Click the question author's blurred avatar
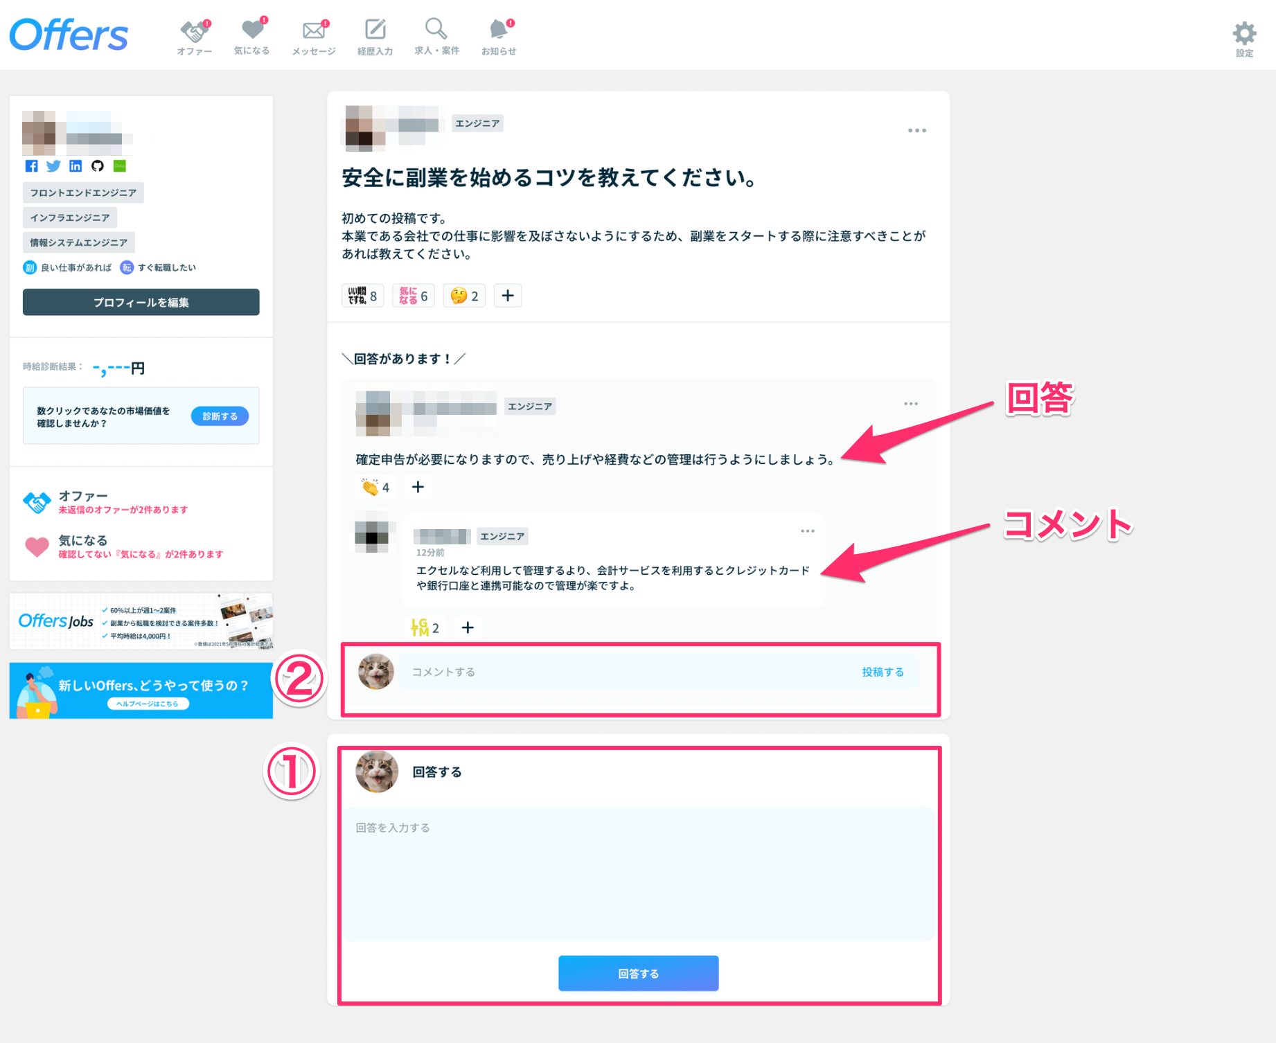Viewport: 1276px width, 1043px height. [364, 128]
